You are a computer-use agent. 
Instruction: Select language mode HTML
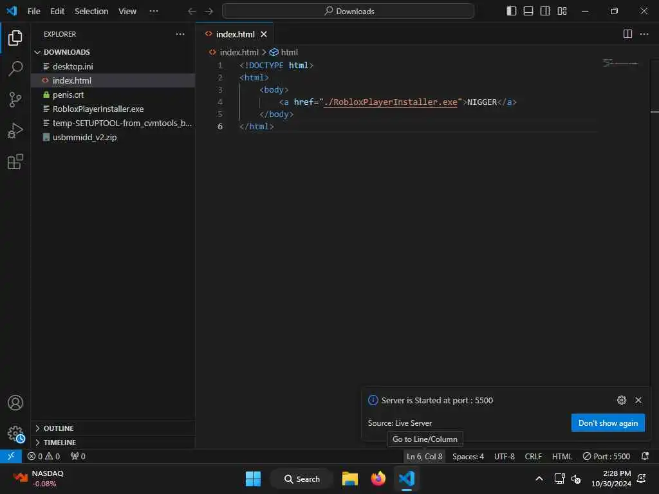click(562, 456)
